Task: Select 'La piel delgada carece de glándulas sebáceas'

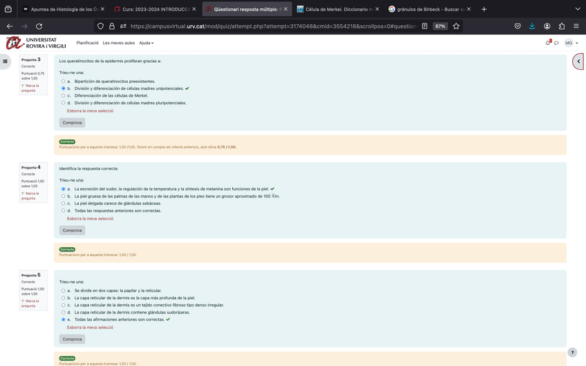Action: (x=64, y=204)
